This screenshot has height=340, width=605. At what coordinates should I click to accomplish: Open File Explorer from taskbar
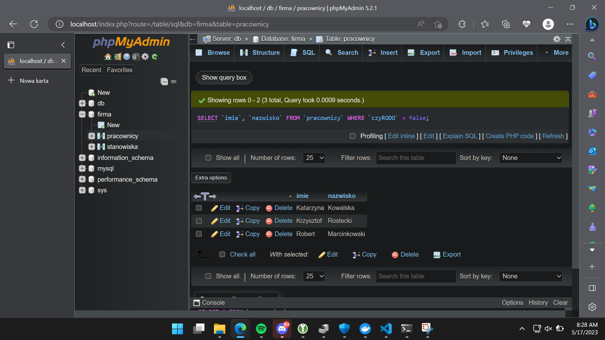[219, 329]
